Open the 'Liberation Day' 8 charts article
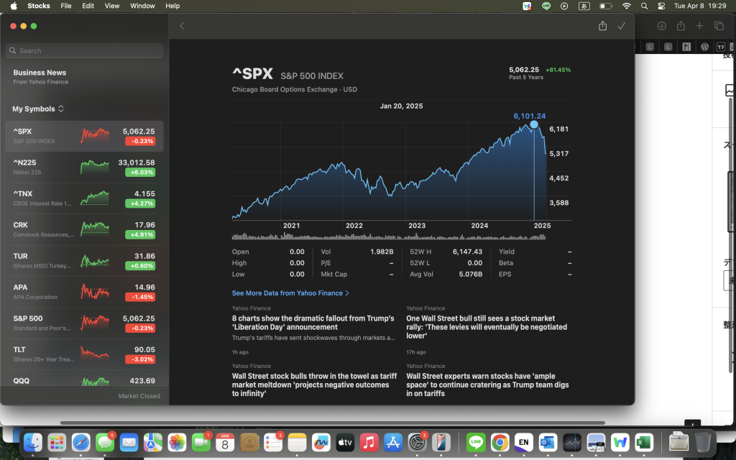736x460 pixels. (313, 323)
